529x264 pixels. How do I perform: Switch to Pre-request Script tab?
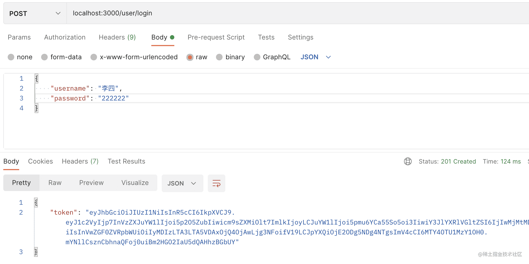tap(216, 37)
